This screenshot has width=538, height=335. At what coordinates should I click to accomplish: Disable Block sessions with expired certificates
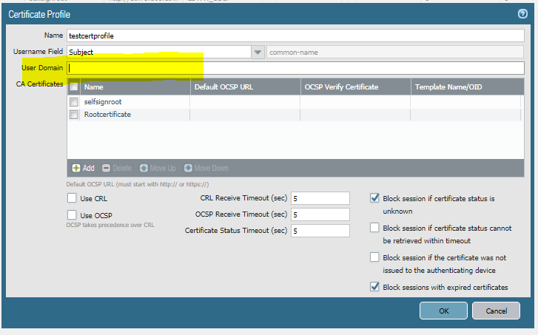tap(374, 287)
